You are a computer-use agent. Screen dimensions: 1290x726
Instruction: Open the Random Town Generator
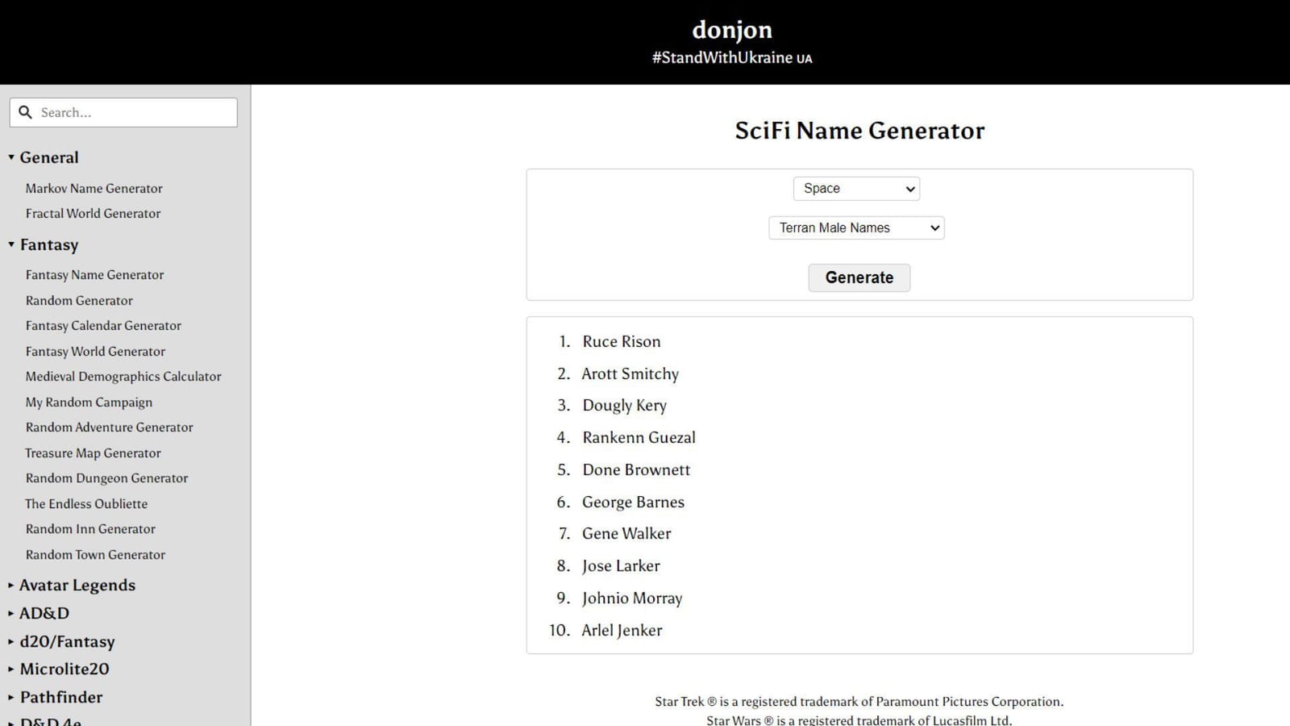pyautogui.click(x=94, y=554)
